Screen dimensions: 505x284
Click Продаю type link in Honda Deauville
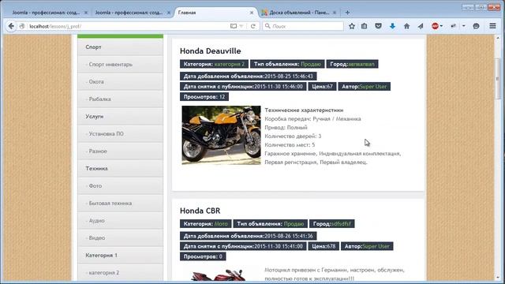(311, 64)
